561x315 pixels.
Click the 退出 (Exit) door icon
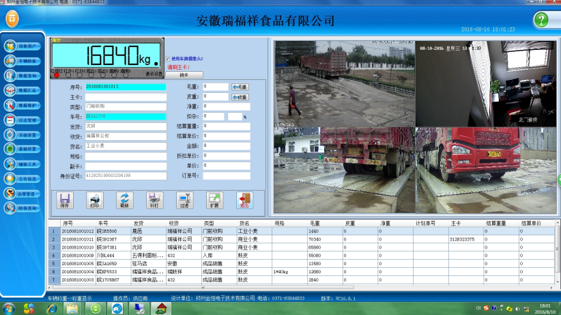click(244, 200)
